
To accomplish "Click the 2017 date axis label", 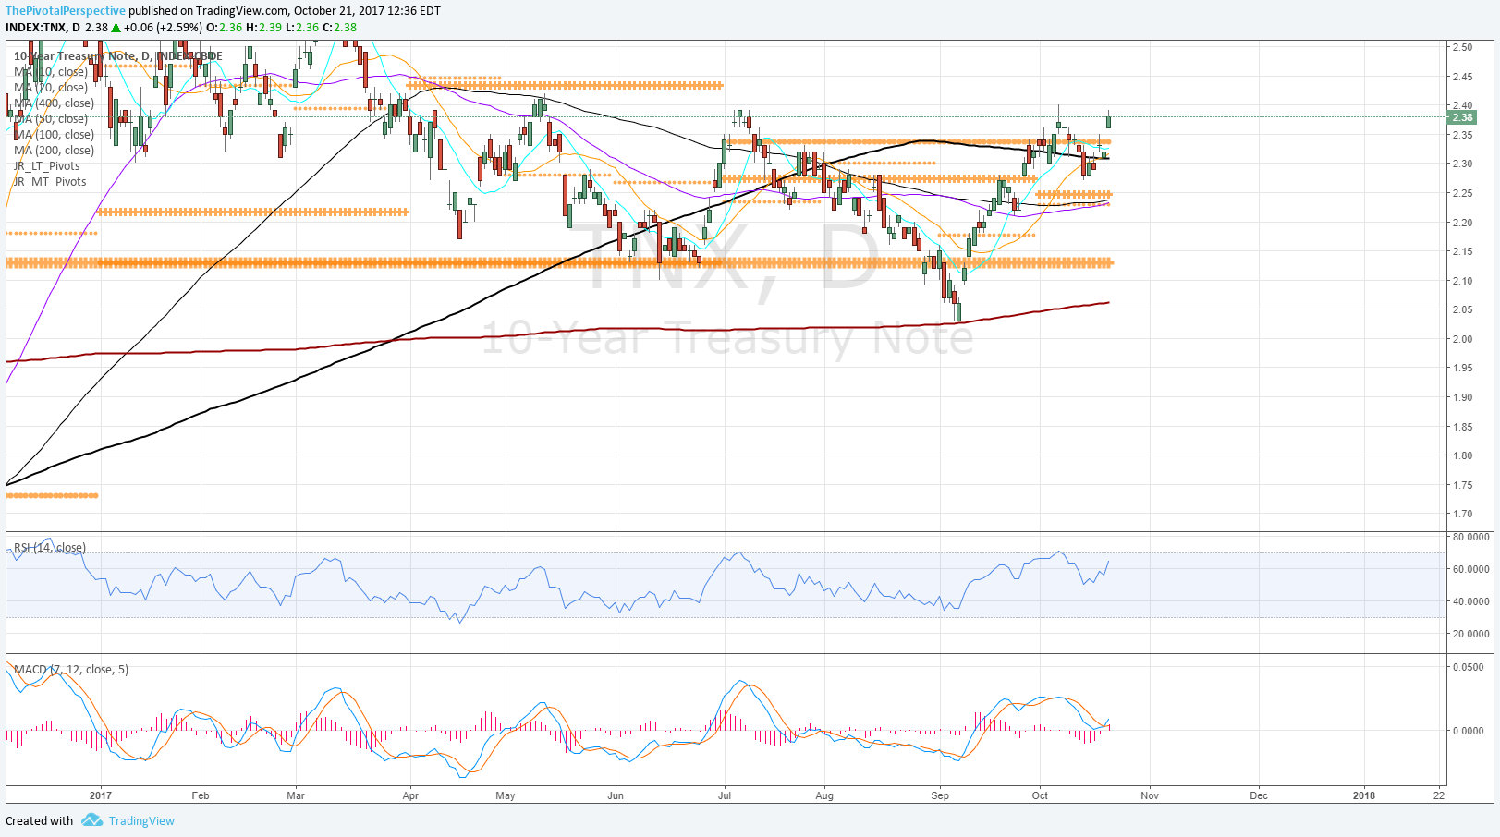I will click(101, 795).
